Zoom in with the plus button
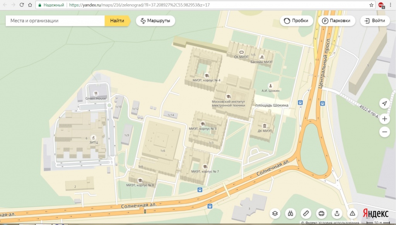This screenshot has height=225, width=396. (x=384, y=118)
